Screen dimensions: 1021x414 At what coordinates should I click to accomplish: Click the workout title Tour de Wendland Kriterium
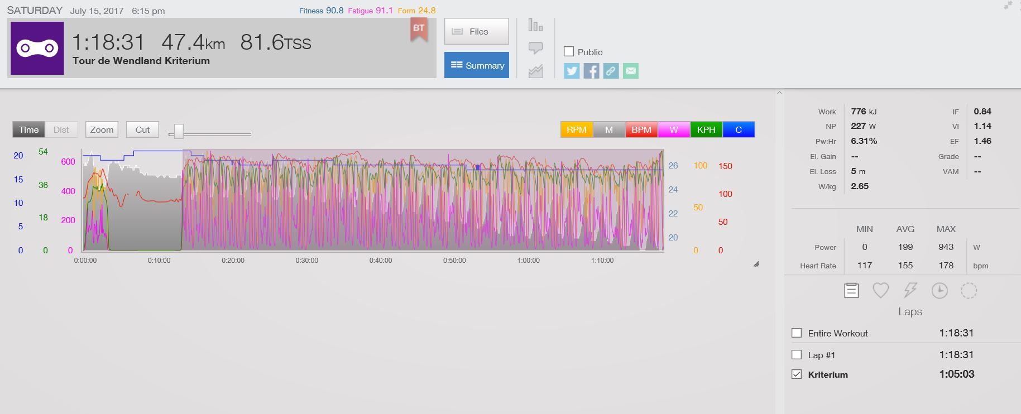(x=141, y=61)
